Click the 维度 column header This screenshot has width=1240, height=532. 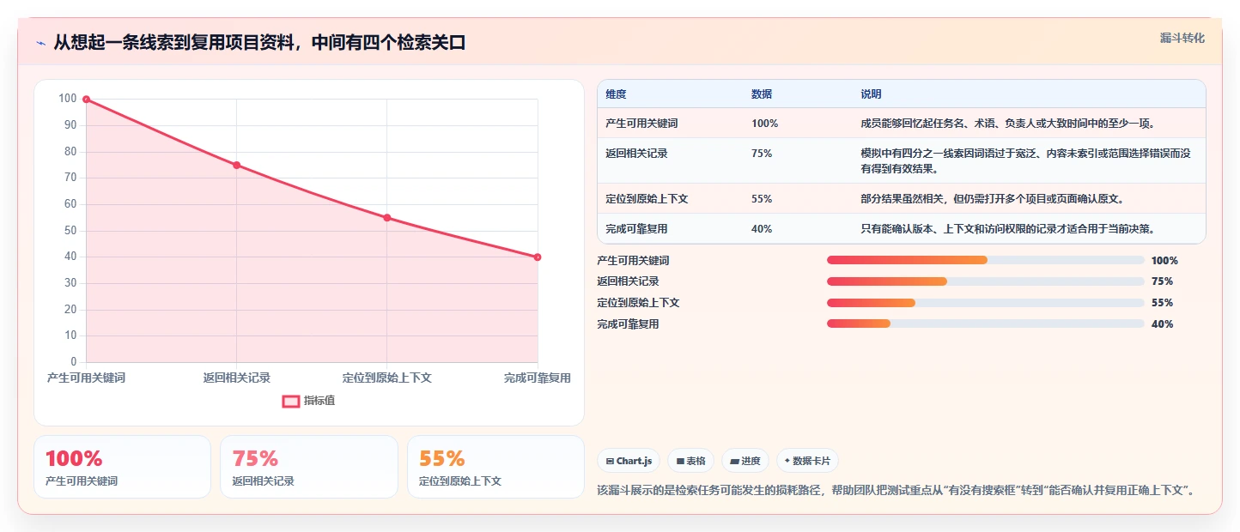pyautogui.click(x=616, y=94)
